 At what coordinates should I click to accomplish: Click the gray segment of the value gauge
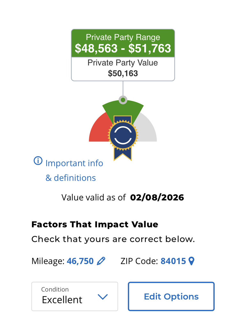pos(147,130)
